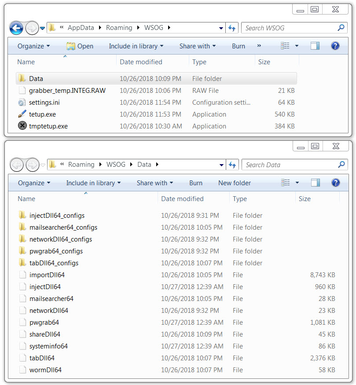Select pwgrab64_configs folder

click(x=178, y=251)
